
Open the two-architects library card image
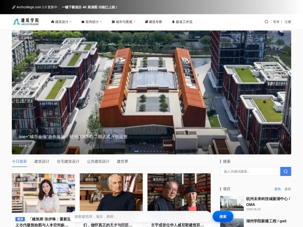pos(179,192)
